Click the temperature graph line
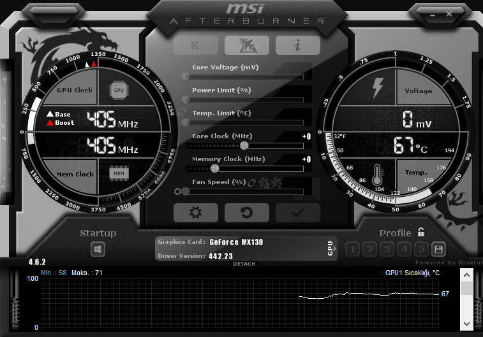483x337 pixels. coord(369,295)
